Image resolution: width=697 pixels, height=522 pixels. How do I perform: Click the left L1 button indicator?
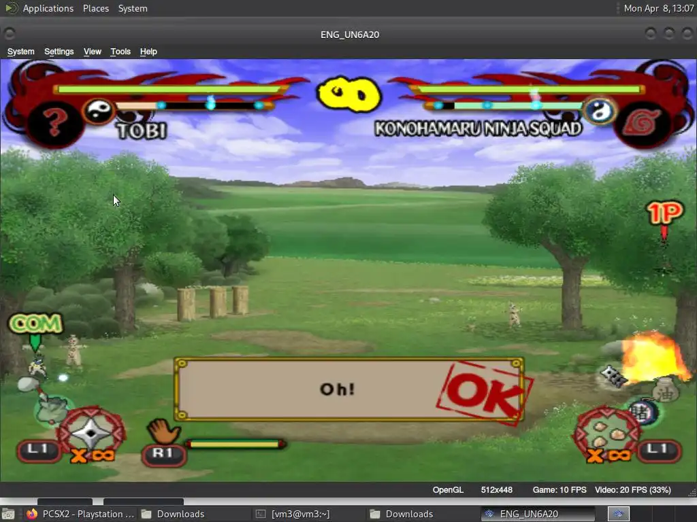38,450
